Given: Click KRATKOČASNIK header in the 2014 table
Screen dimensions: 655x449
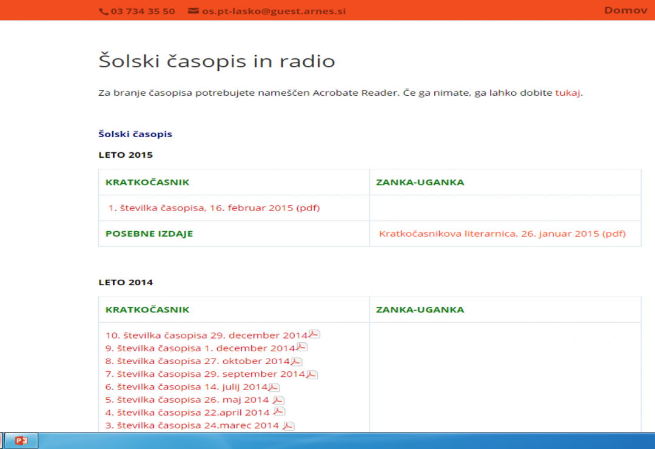Looking at the screenshot, I should (147, 310).
